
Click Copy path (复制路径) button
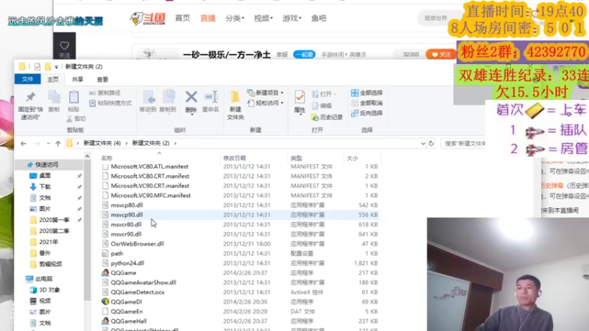(x=105, y=93)
